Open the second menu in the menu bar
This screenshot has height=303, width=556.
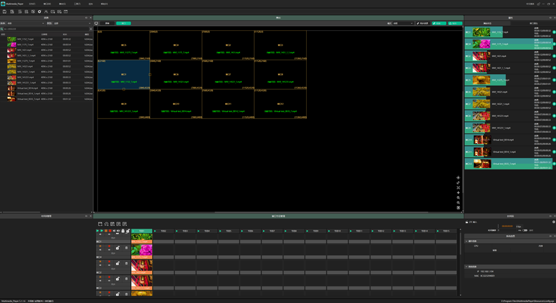tap(47, 4)
